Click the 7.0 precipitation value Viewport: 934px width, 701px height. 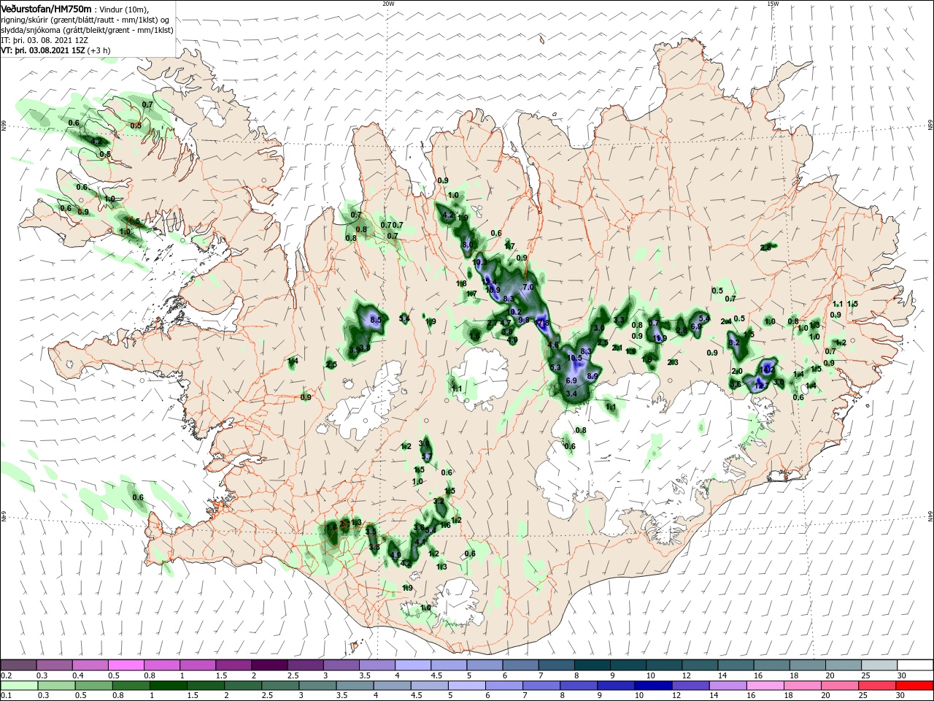[x=529, y=287]
